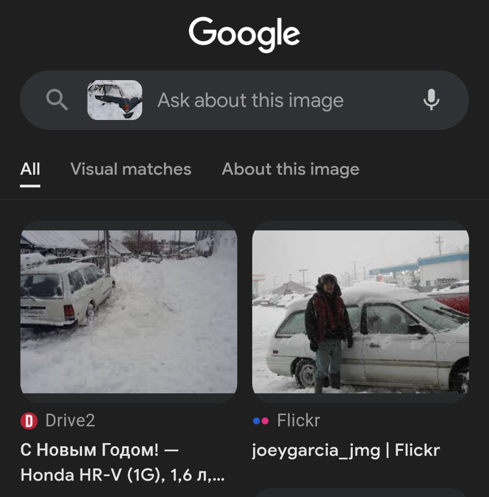
Task: Click the Drive2 source name
Action: tap(70, 421)
